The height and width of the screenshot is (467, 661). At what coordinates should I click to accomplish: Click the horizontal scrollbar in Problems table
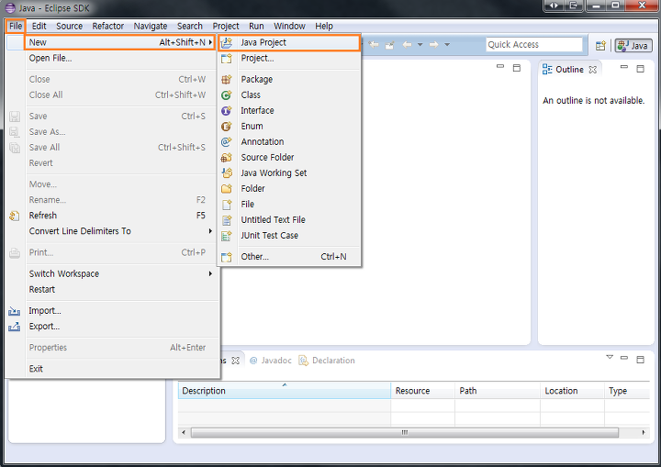pos(405,432)
